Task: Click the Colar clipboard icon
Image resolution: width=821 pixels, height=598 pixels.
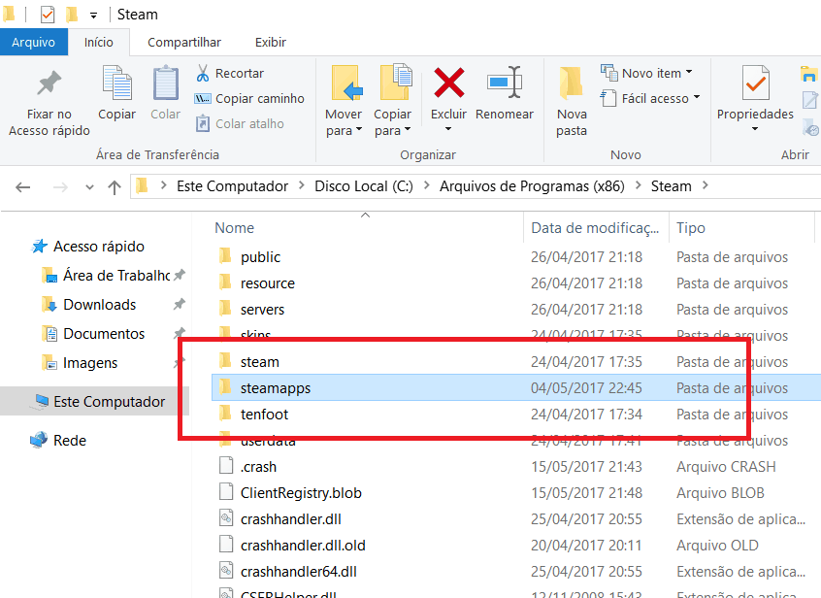Action: pyautogui.click(x=165, y=83)
